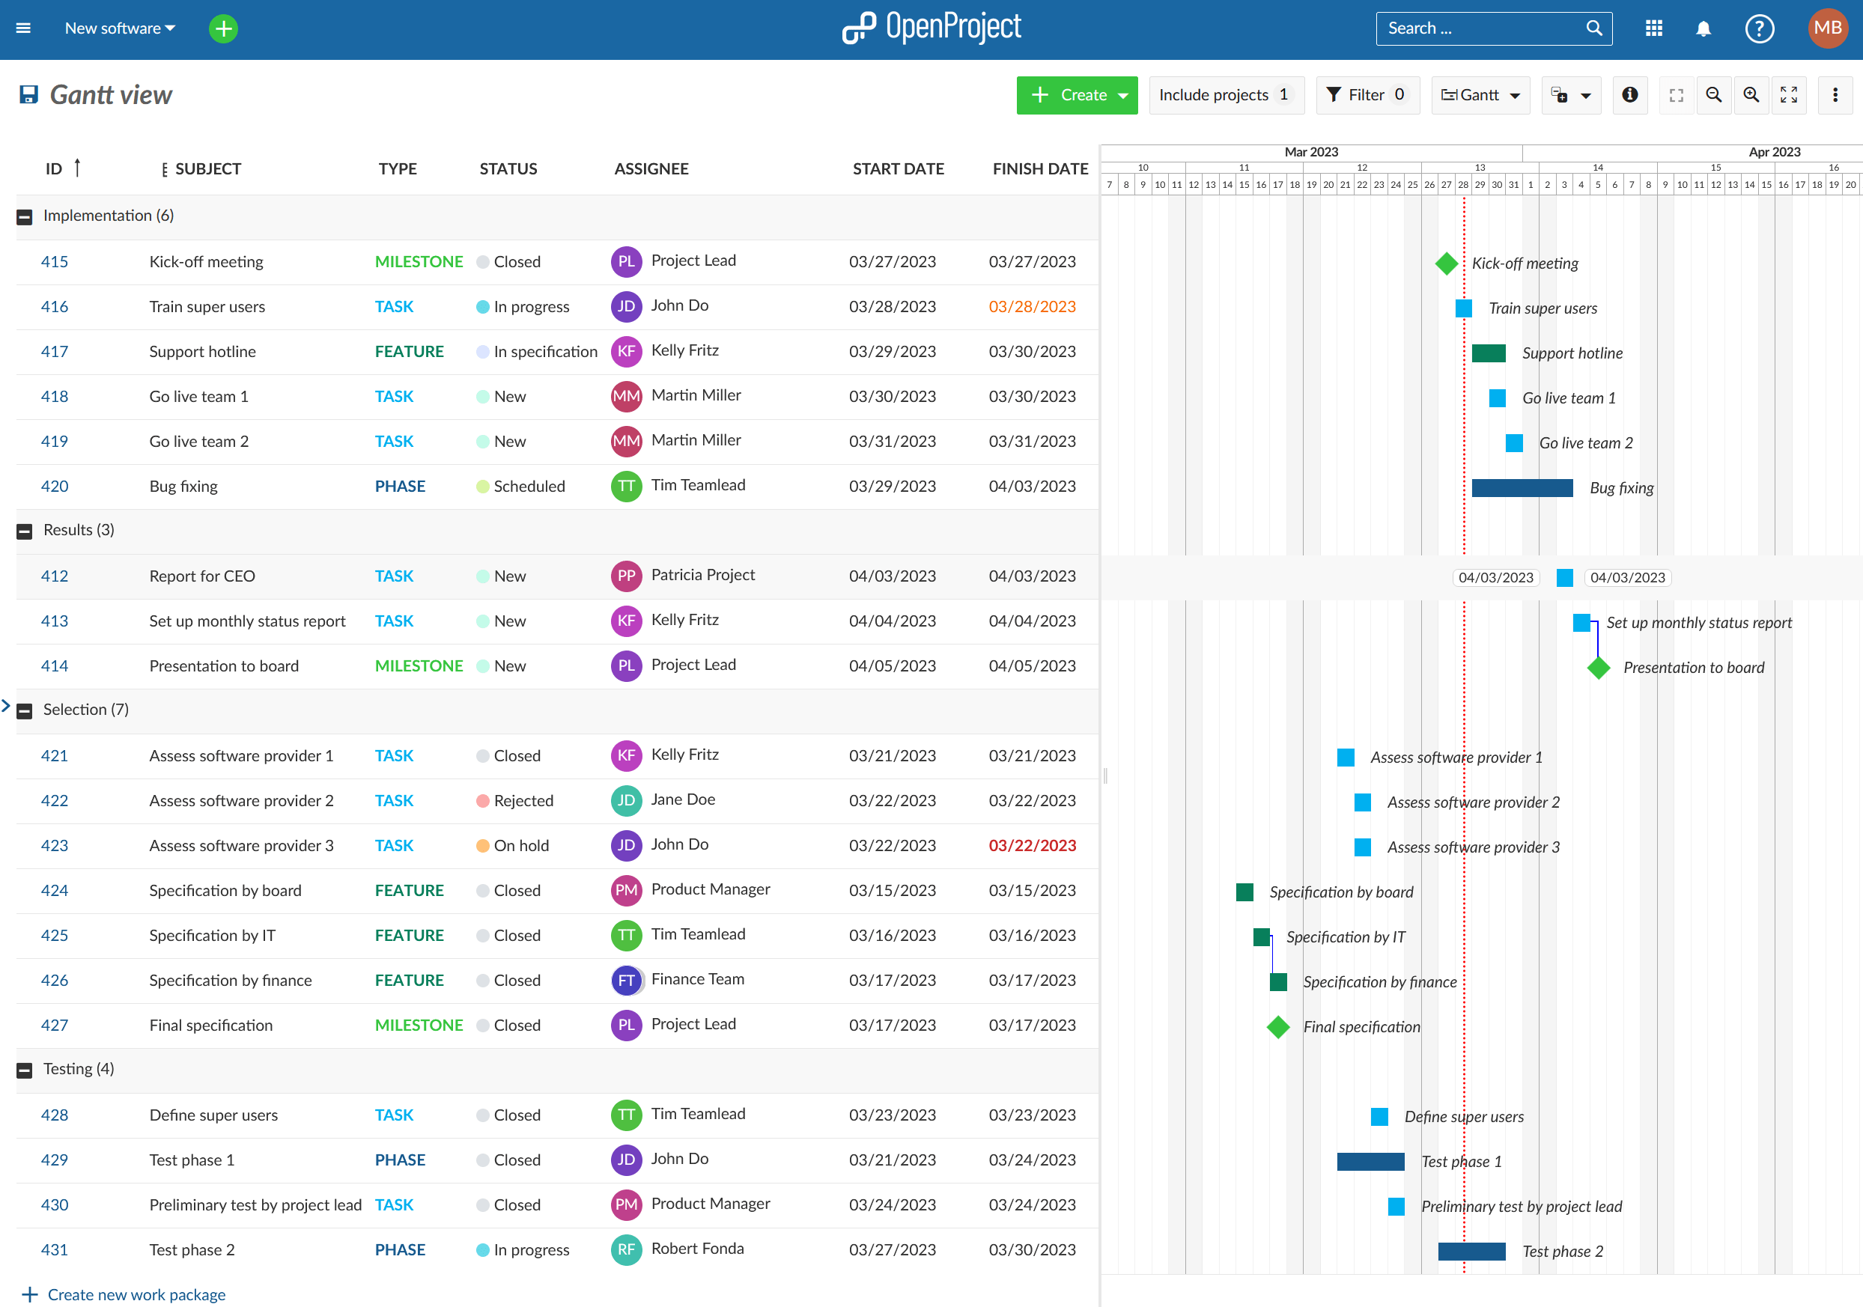The height and width of the screenshot is (1307, 1863).
Task: Open the baseline comparison info icon
Action: tap(1631, 95)
